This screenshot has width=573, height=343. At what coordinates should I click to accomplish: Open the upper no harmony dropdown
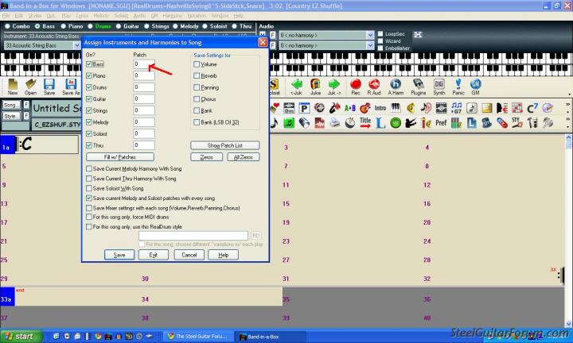coord(370,35)
